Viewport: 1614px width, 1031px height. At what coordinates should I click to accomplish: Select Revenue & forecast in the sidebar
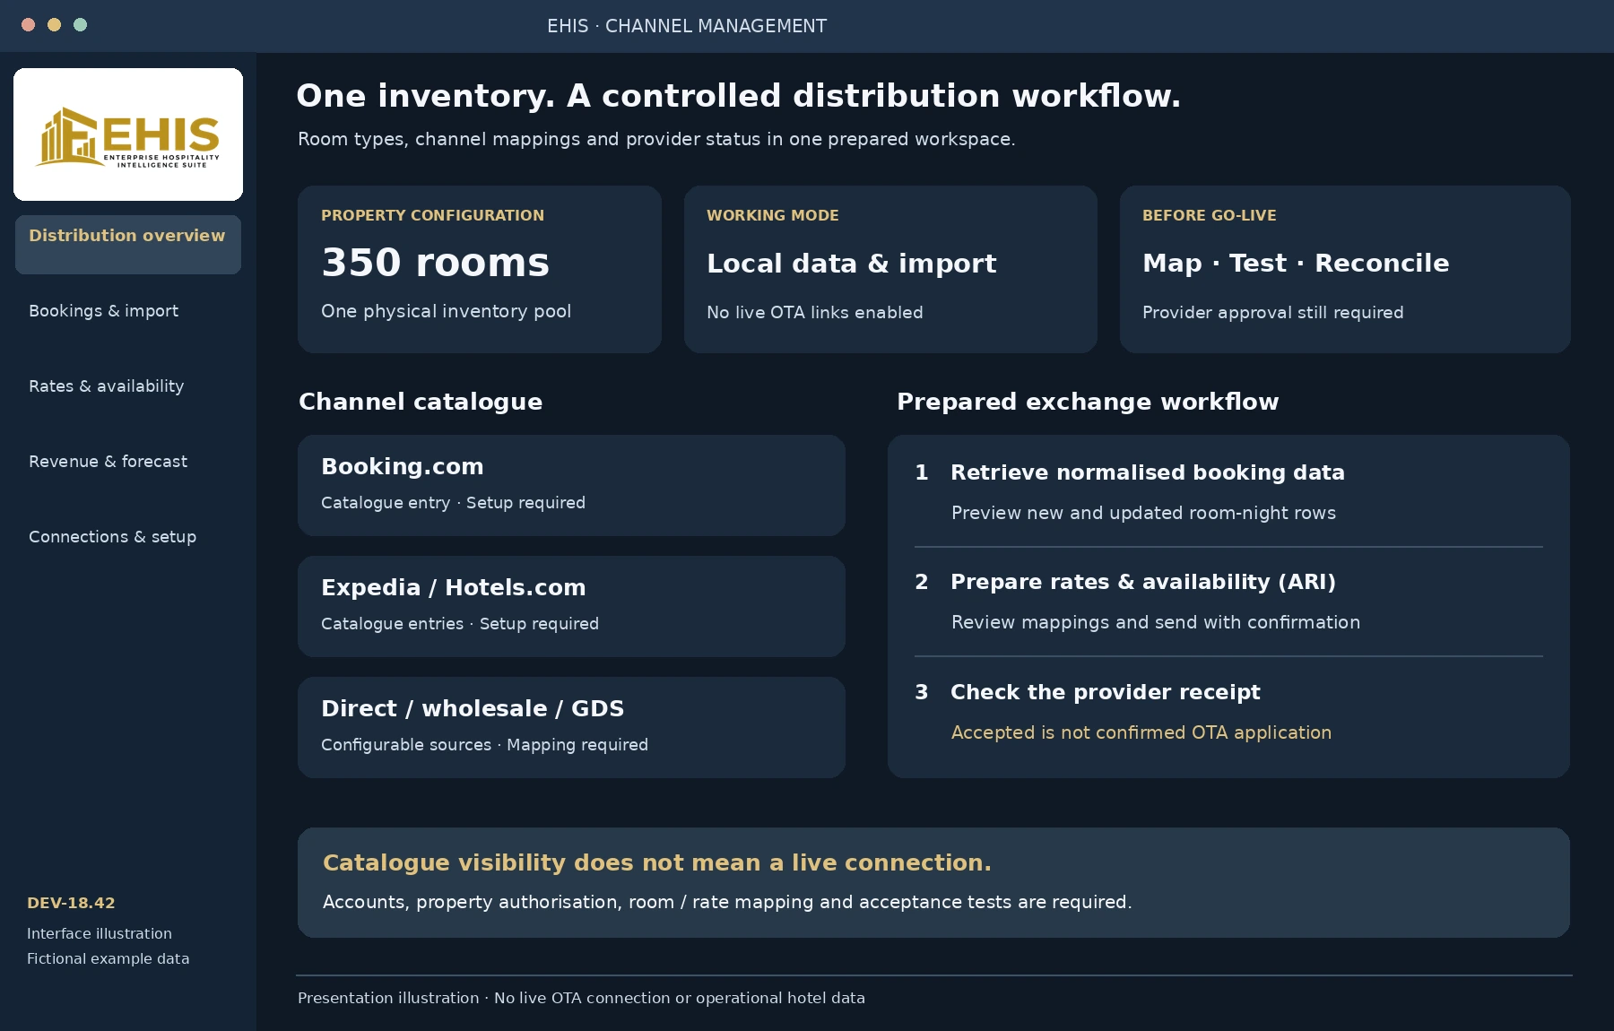coord(108,462)
